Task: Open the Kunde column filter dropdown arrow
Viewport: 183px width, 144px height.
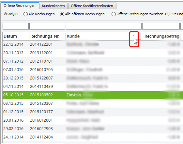Action: [139, 36]
